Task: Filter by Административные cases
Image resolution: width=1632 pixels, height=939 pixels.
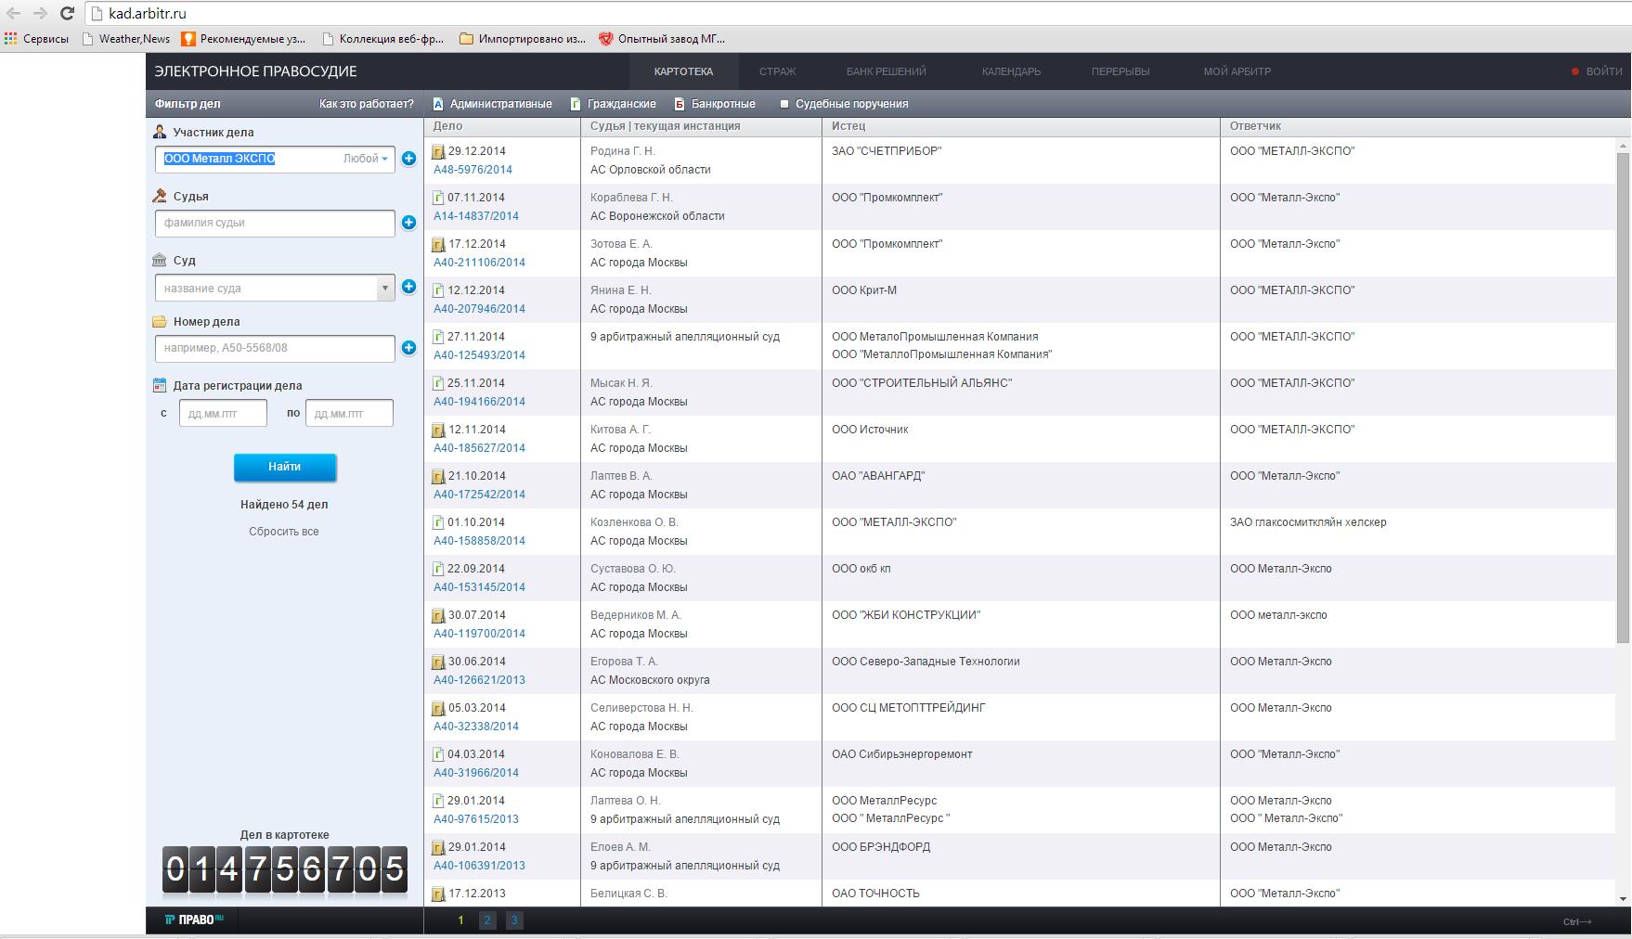Action: (493, 104)
